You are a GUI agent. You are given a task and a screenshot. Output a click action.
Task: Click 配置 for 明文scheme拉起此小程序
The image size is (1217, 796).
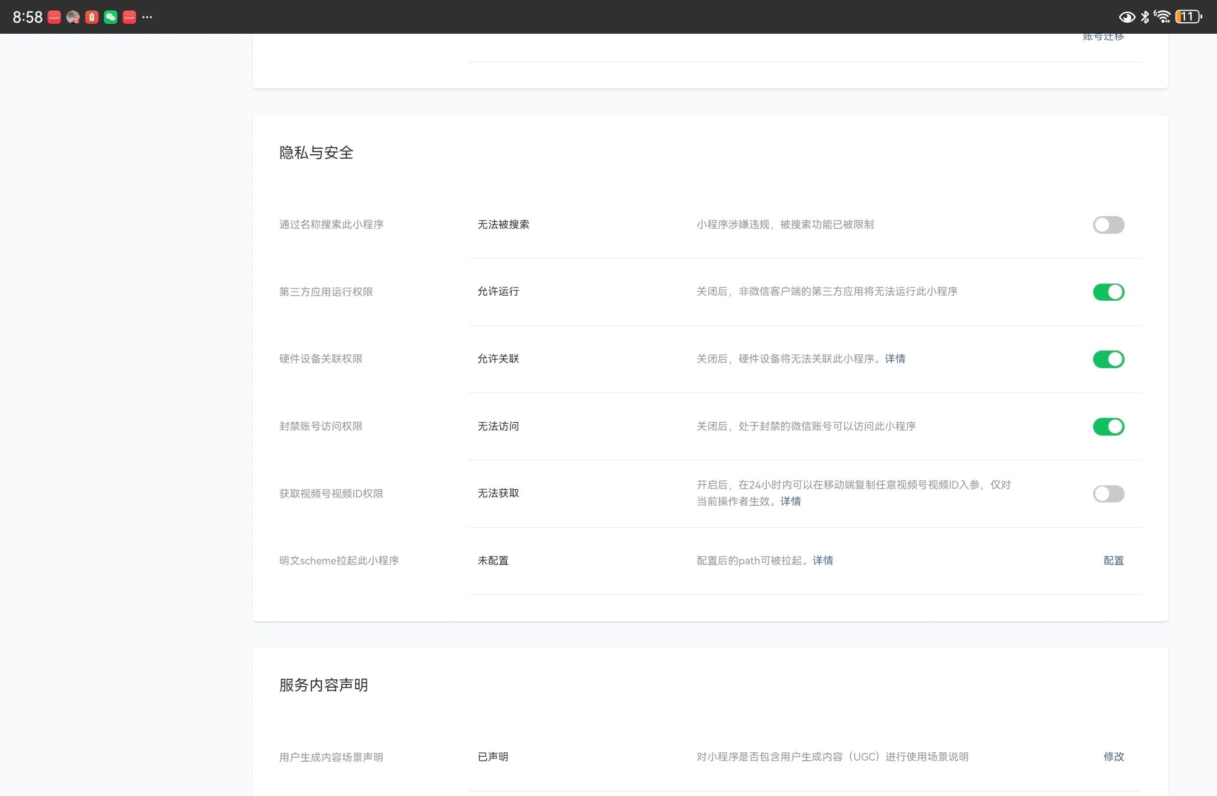(1113, 561)
